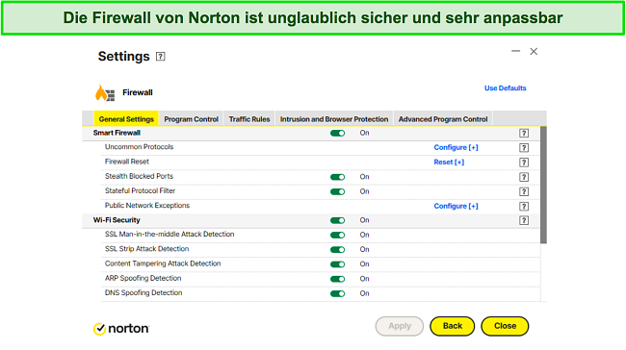The height and width of the screenshot is (350, 626).
Task: Toggle the Stateful Protocol Filter switch
Action: tap(337, 191)
